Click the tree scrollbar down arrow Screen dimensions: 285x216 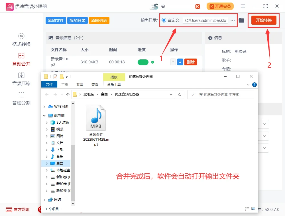pyautogui.click(x=73, y=203)
